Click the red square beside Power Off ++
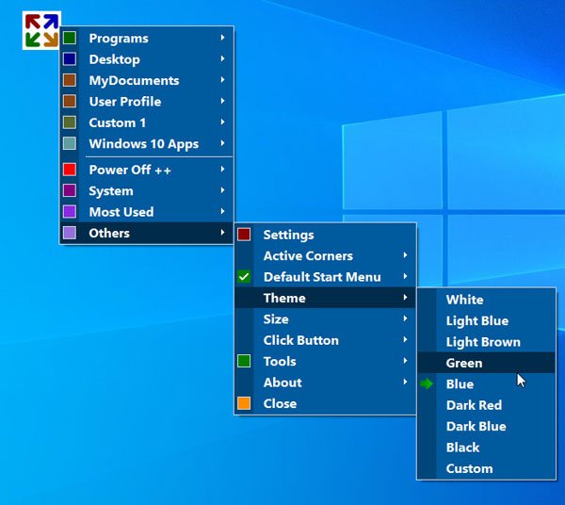This screenshot has height=505, width=565. (x=70, y=170)
